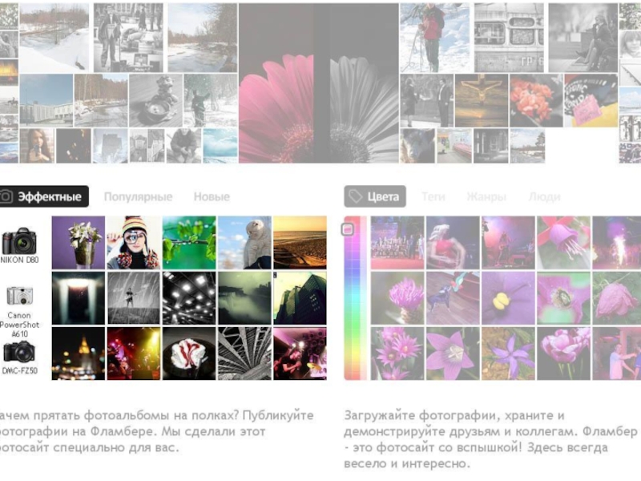
Task: View the purple flower with yellow center
Action: [x=508, y=298]
